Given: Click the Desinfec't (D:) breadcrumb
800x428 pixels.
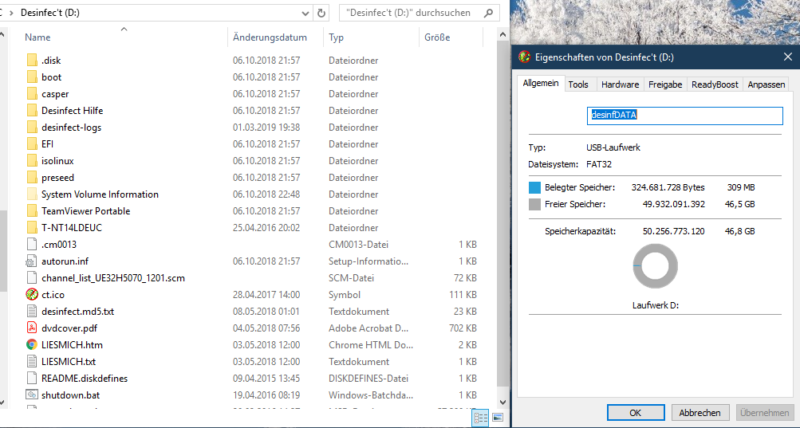Looking at the screenshot, I should click(x=50, y=13).
